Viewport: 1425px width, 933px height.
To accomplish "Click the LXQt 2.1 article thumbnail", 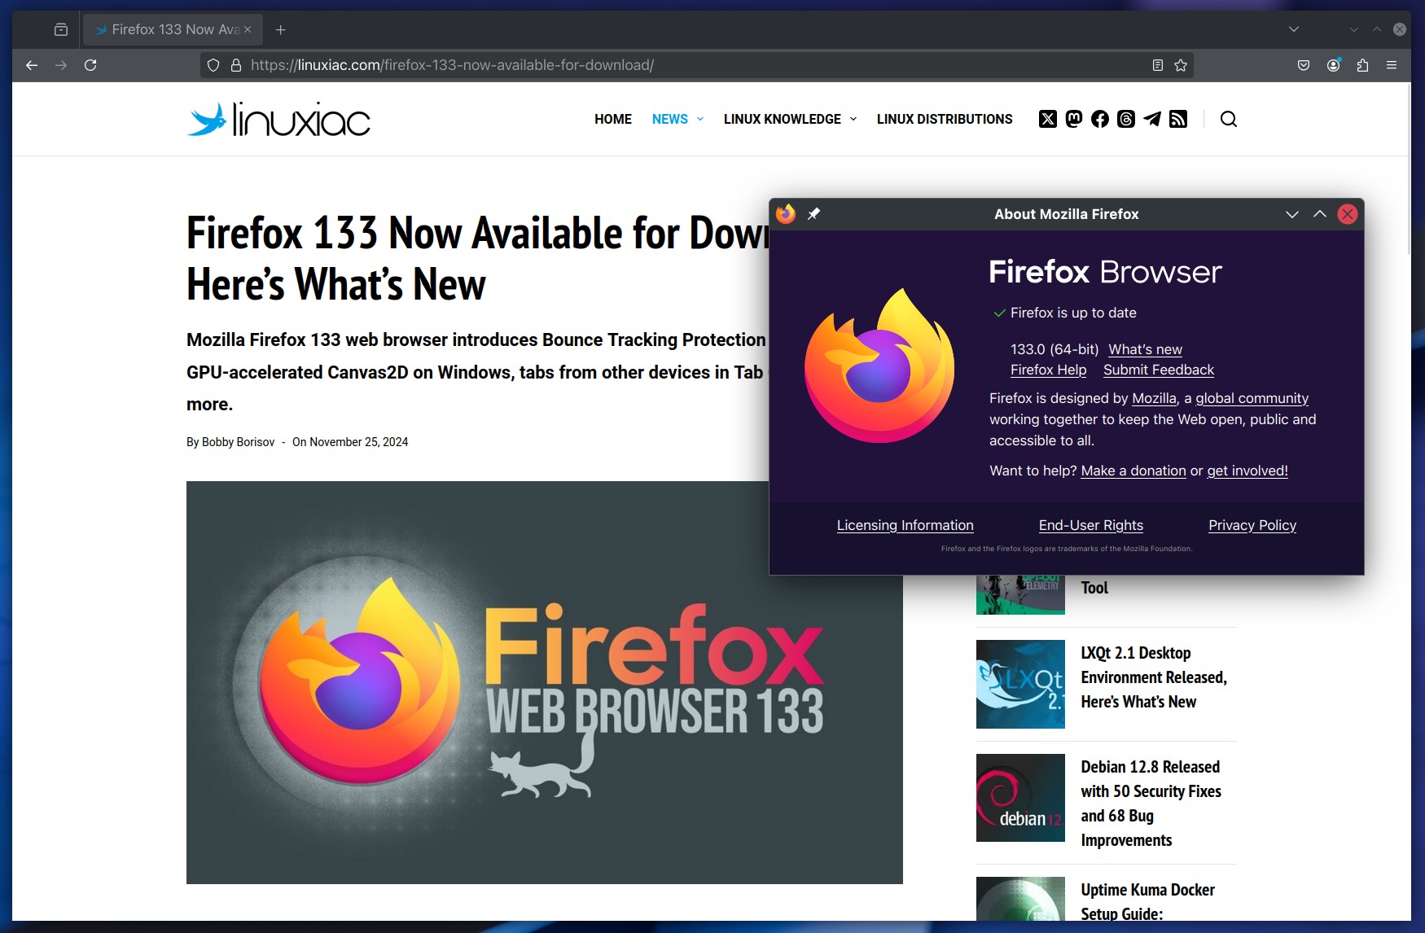I will 1020,684.
